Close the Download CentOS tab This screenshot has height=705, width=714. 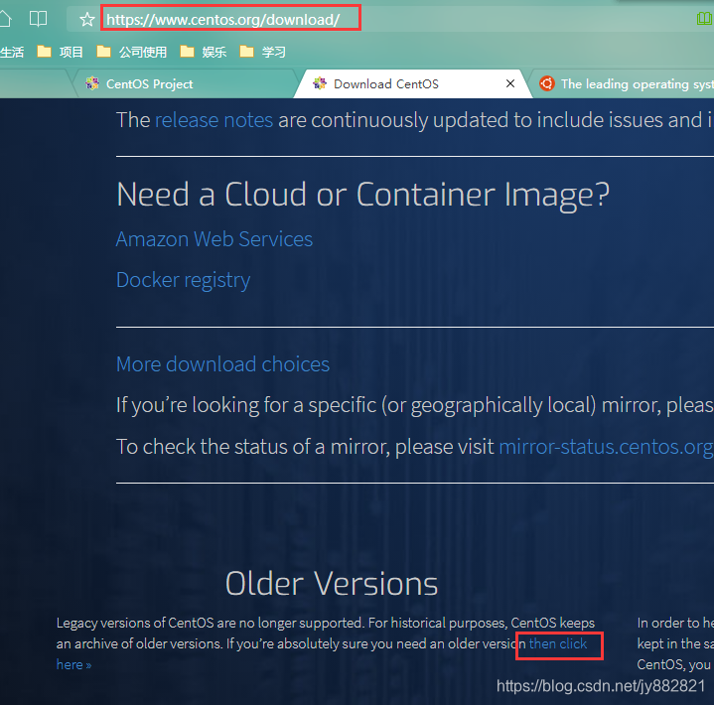pos(510,83)
